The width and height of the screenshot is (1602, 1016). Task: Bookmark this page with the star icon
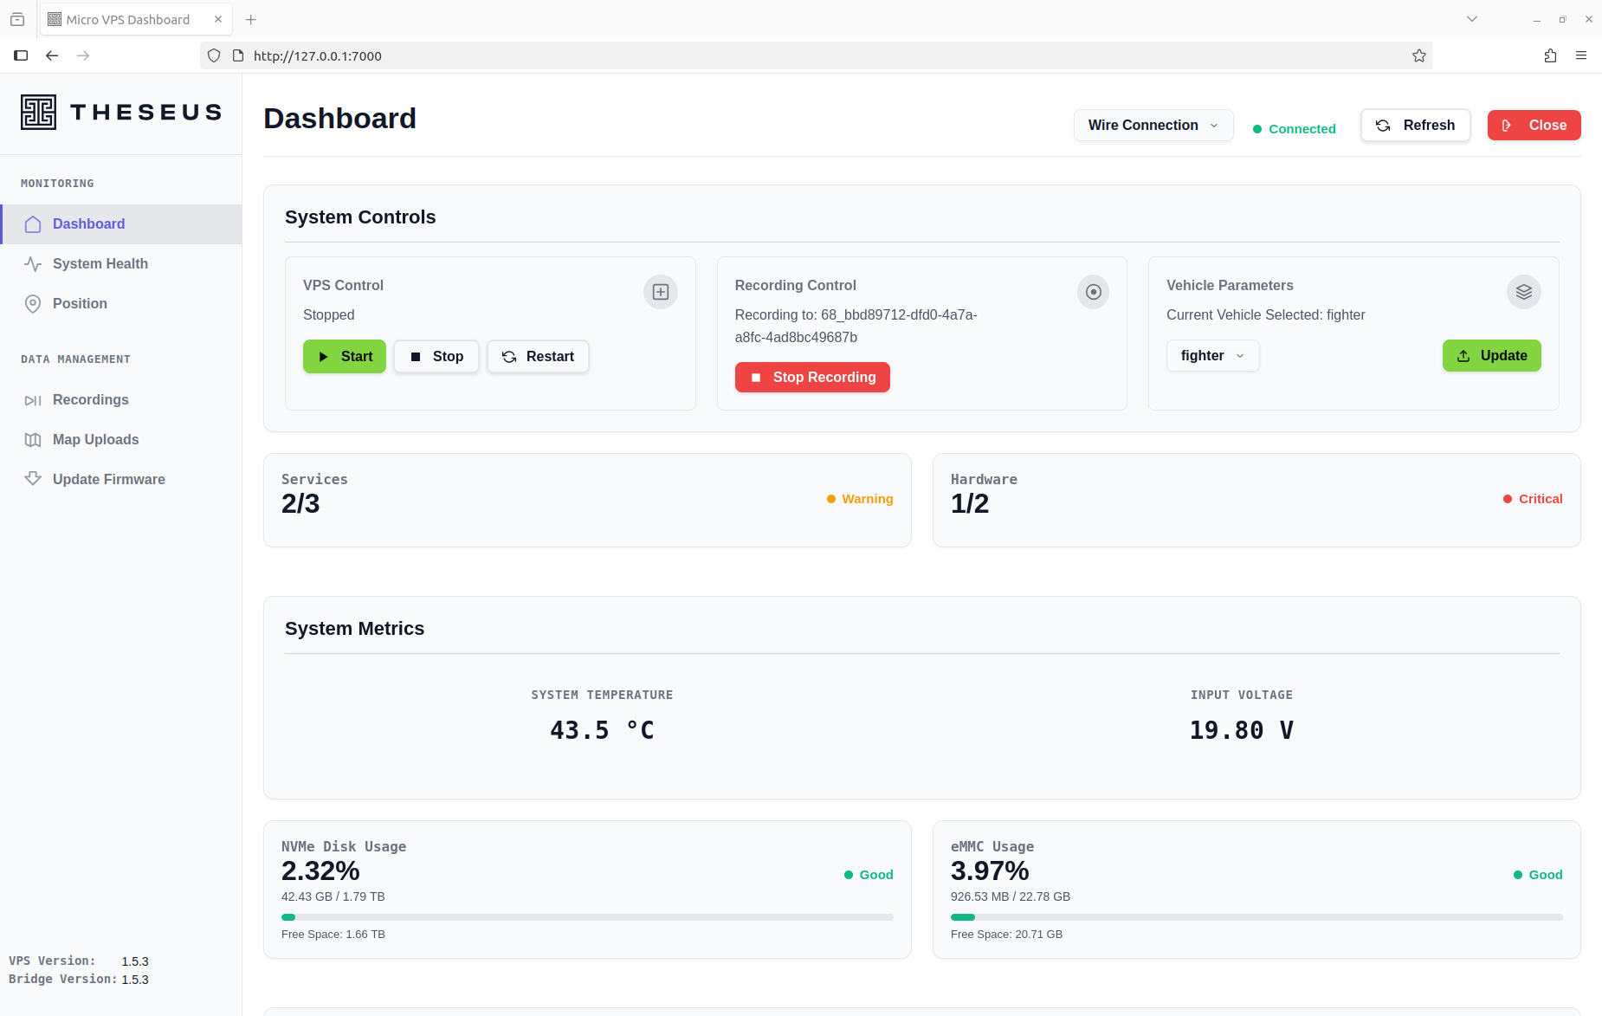[x=1418, y=56]
